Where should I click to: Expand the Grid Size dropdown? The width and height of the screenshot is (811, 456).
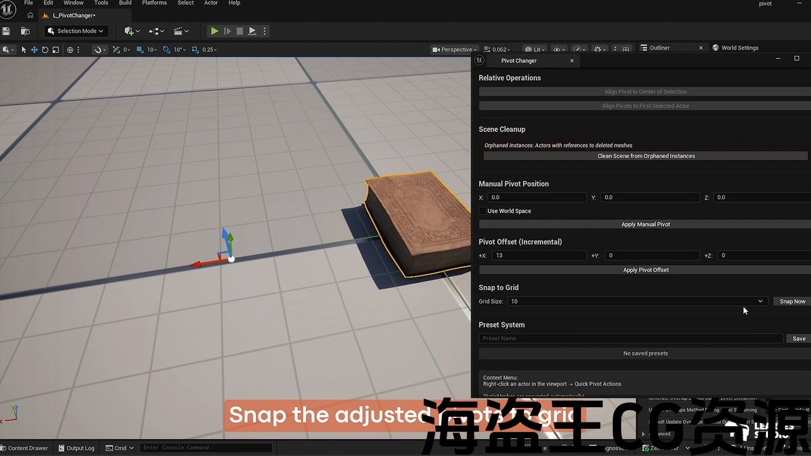coord(760,301)
